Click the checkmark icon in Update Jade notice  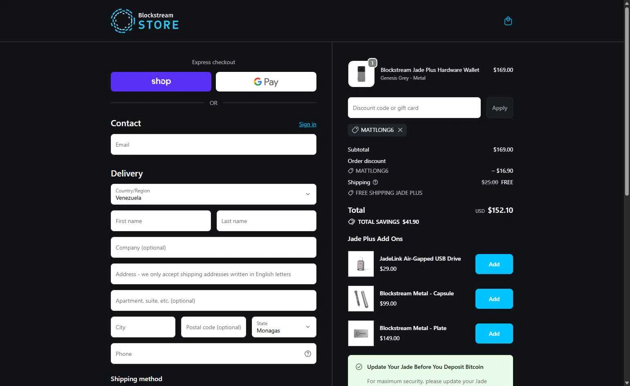coord(359,367)
